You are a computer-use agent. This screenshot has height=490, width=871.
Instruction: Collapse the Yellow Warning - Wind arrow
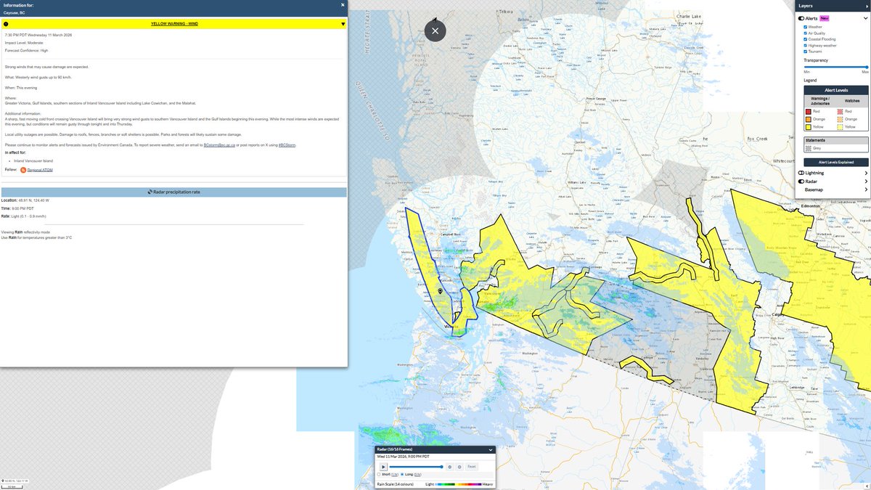(343, 23)
